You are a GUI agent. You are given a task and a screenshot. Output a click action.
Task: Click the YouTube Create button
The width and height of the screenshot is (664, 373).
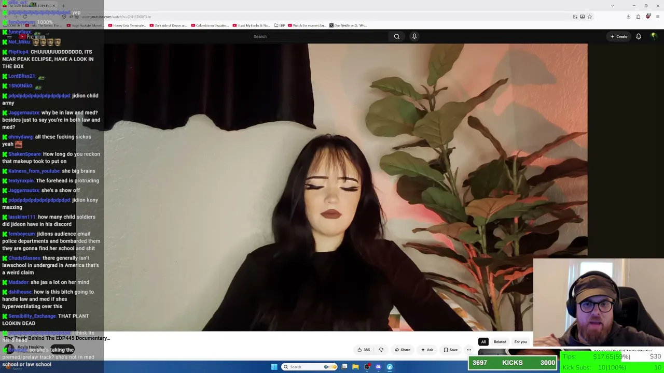(619, 36)
